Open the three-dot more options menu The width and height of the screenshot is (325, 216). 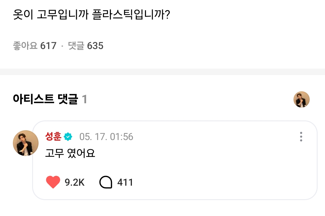click(301, 137)
